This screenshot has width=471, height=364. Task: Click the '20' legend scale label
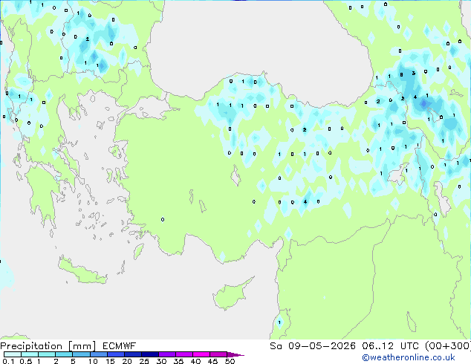pos(127,361)
